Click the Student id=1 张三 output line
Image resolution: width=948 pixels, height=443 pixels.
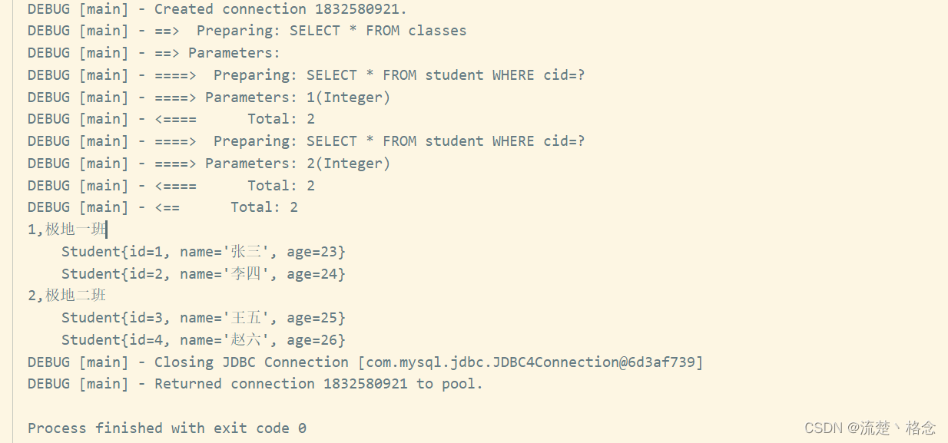(204, 252)
